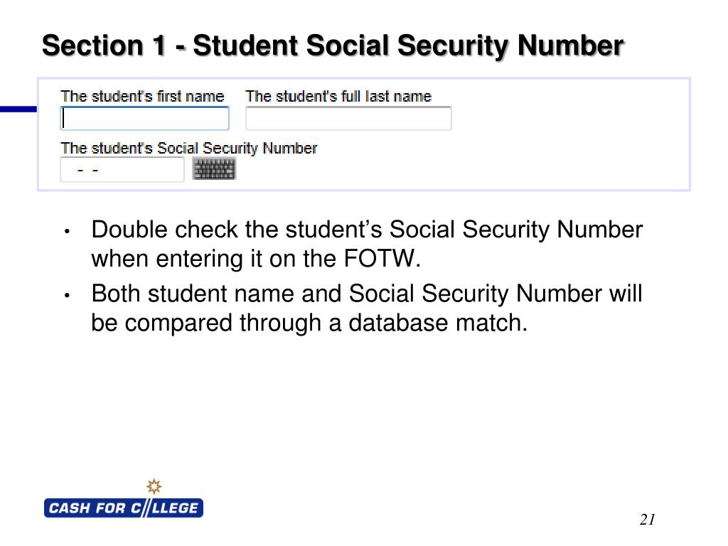Click the gold star above the College logo

click(154, 486)
